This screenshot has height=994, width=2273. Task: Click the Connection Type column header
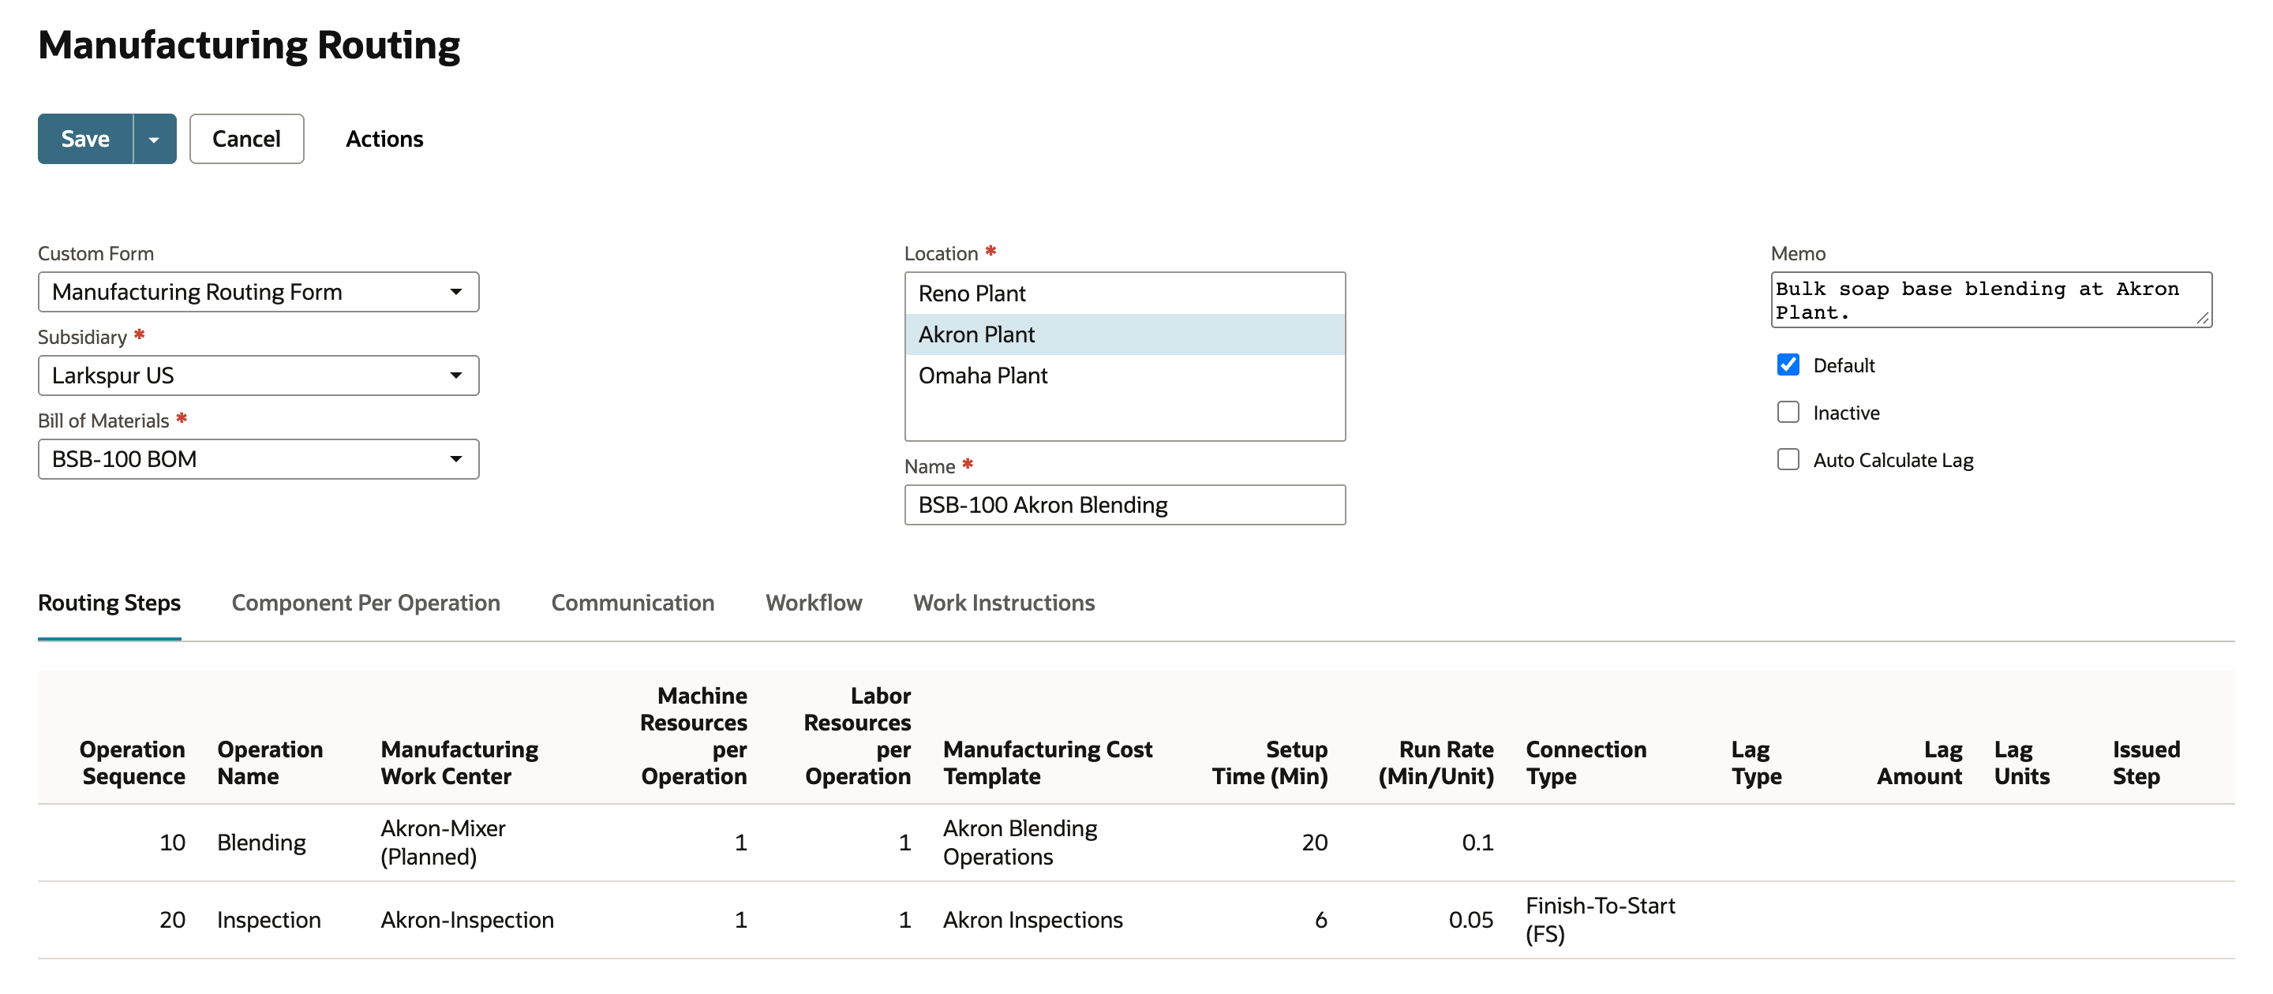pos(1586,763)
